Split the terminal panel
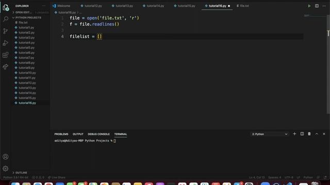This screenshot has height=185, width=330. pyautogui.click(x=302, y=134)
